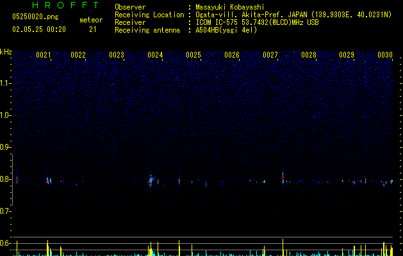Screen dimensions: 403x256
Task: Click the Receiver label
Action: pos(130,22)
